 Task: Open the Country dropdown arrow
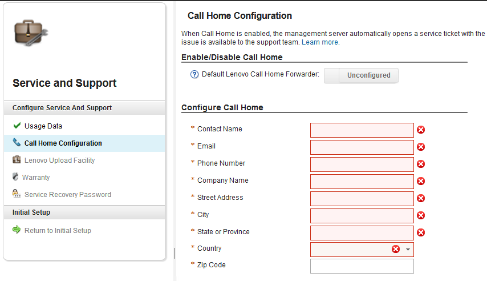tap(408, 249)
